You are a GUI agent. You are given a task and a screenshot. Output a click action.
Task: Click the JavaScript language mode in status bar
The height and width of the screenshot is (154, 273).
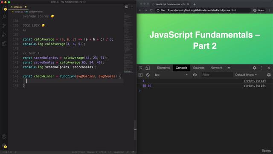pyautogui.click(x=119, y=152)
